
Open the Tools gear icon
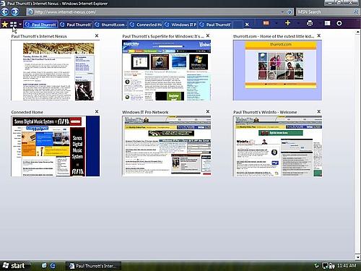click(339, 23)
